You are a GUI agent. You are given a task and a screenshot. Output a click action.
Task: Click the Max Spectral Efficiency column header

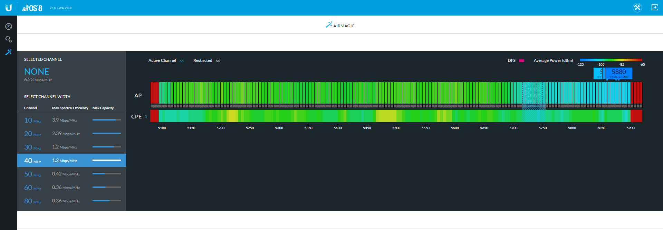[70, 108]
